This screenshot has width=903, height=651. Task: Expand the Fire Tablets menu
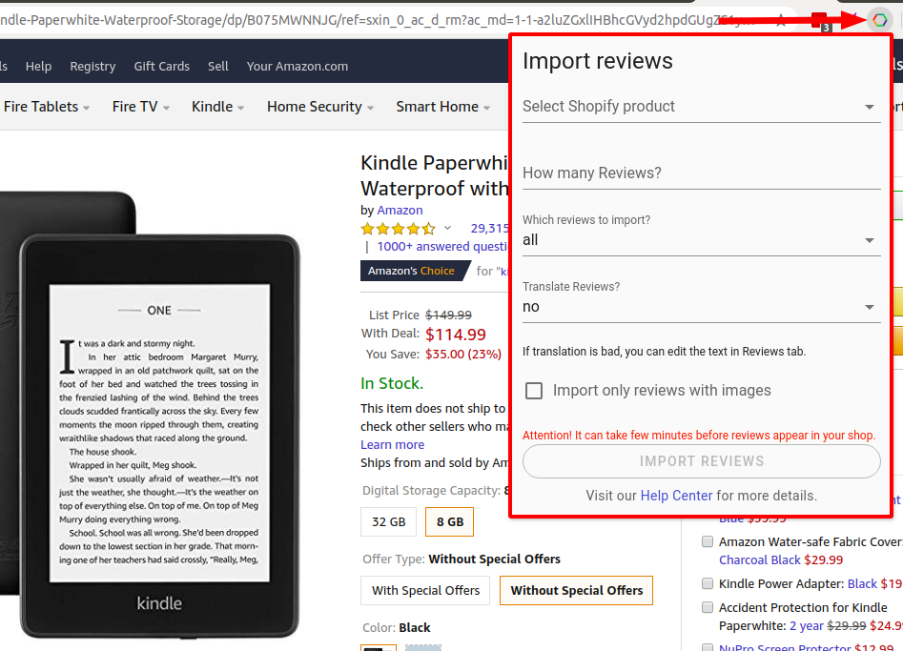point(46,107)
